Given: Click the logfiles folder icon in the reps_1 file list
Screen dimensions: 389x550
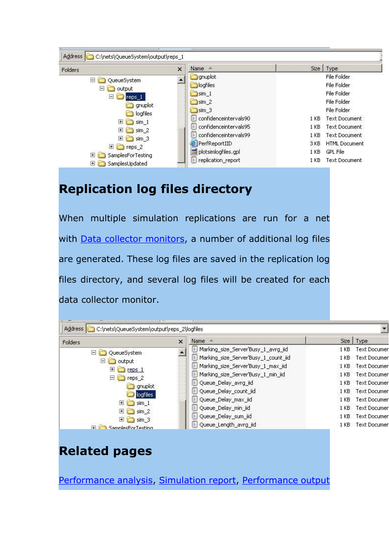Looking at the screenshot, I should click(194, 85).
